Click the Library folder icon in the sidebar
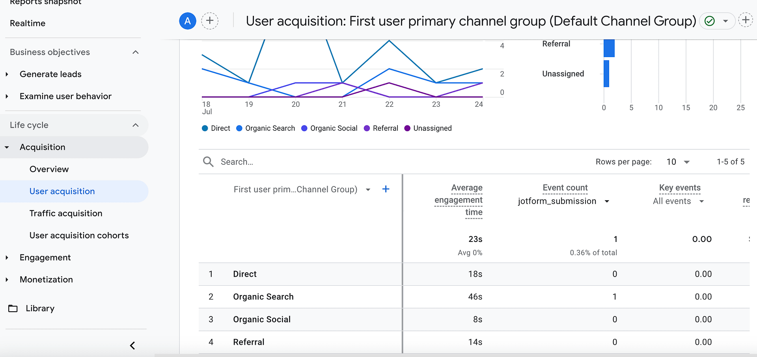Image resolution: width=757 pixels, height=357 pixels. (x=13, y=308)
